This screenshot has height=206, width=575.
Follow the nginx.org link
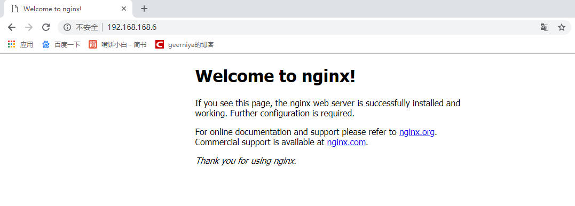pyautogui.click(x=417, y=132)
